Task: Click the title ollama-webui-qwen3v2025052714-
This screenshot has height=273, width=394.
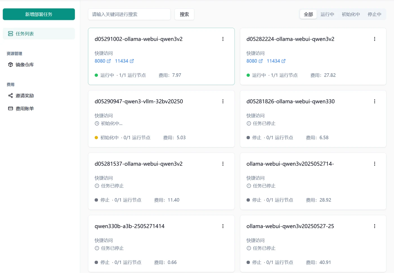Action: tap(290, 164)
